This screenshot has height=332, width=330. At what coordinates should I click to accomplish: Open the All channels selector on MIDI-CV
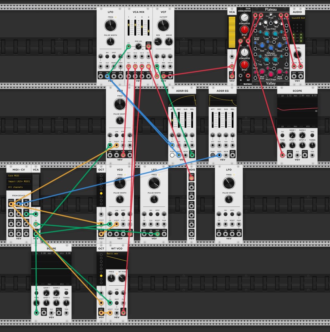(18, 187)
